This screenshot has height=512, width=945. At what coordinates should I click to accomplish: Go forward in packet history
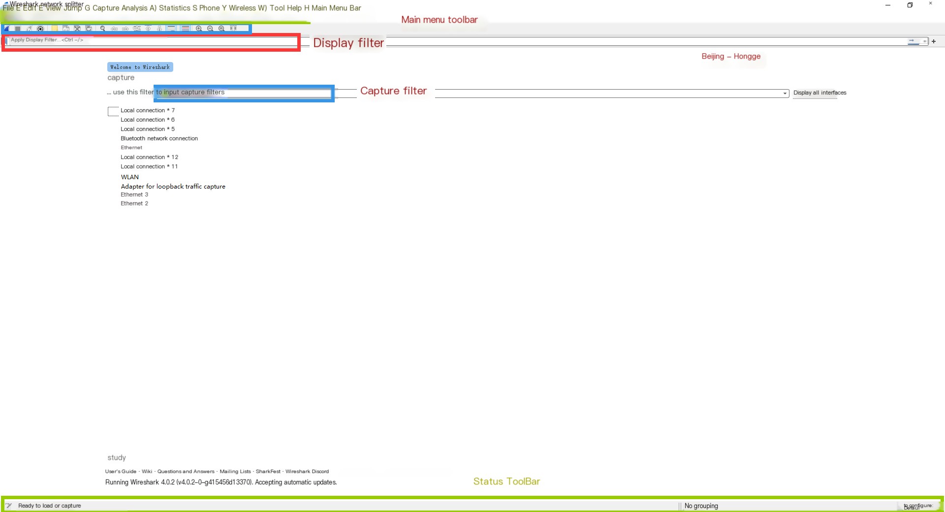[126, 29]
